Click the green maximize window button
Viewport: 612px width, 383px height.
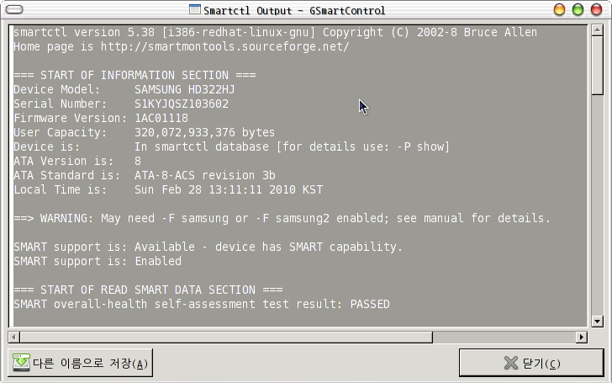click(578, 9)
